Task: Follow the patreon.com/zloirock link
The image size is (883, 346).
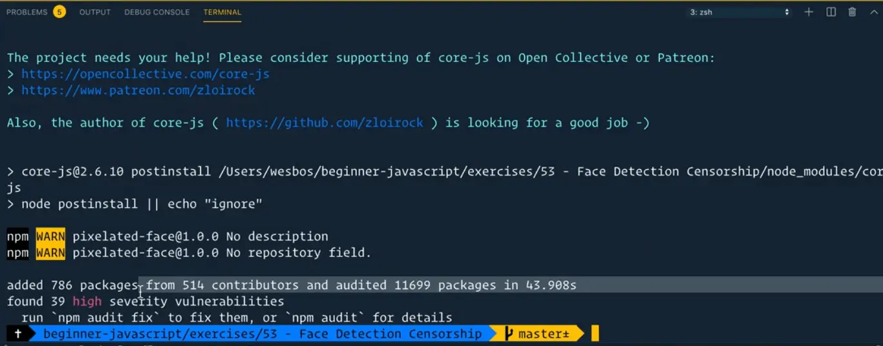Action: 138,90
